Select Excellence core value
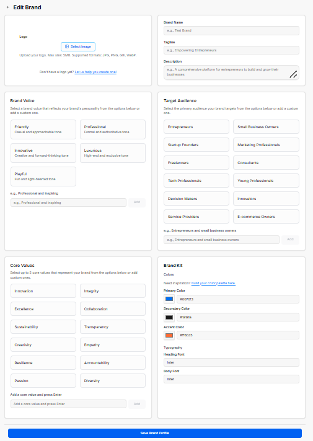313x441 pixels. (x=43, y=309)
